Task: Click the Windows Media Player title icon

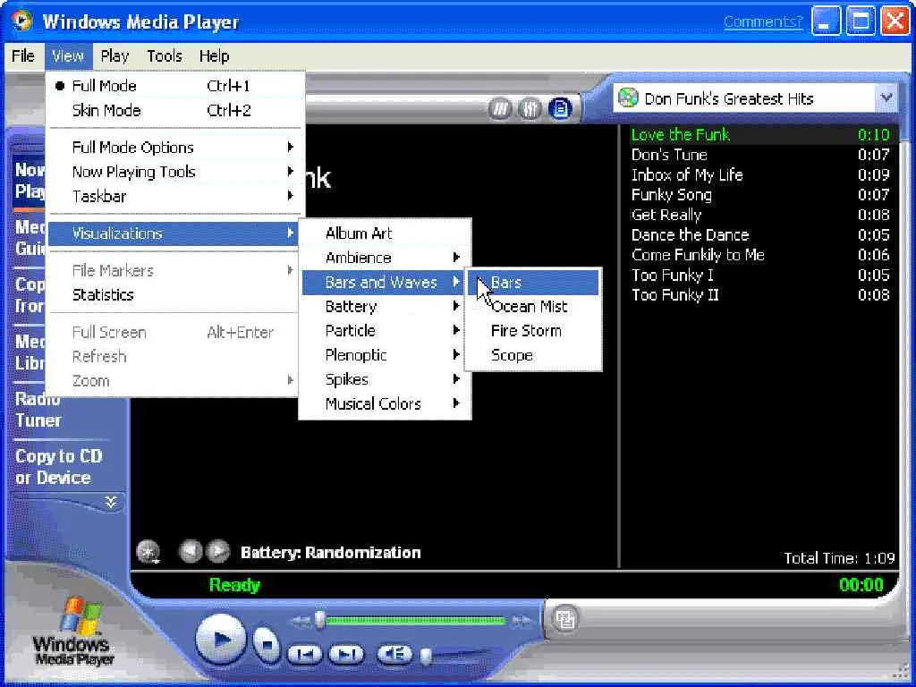Action: (x=22, y=21)
